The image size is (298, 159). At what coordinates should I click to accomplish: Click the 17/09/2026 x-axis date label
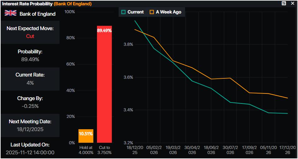[249, 150]
